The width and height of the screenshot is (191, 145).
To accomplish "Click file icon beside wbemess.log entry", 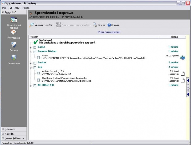I will point(182,80).
